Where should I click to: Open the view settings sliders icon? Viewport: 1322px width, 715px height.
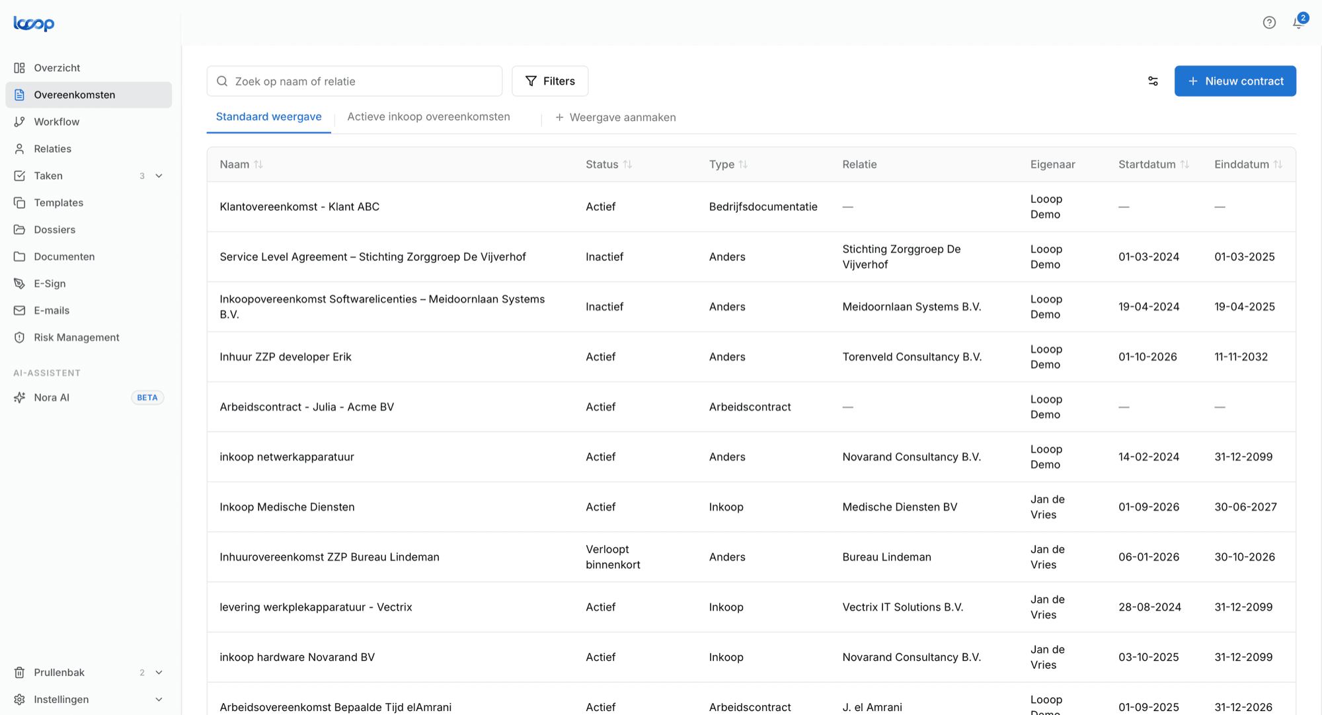(1153, 81)
